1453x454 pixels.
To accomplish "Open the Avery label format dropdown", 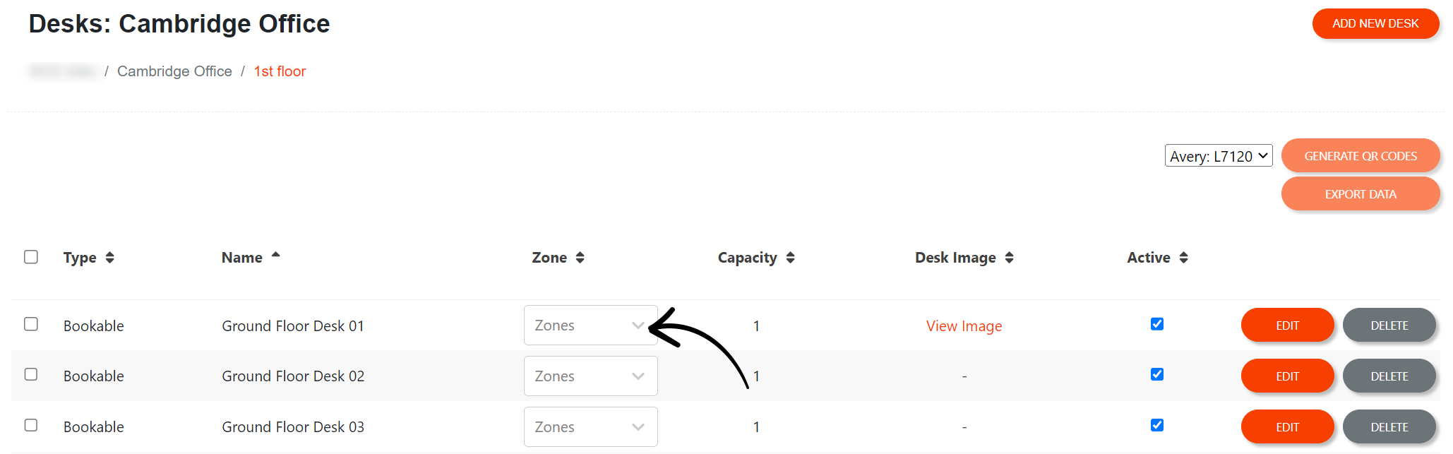I will 1218,155.
